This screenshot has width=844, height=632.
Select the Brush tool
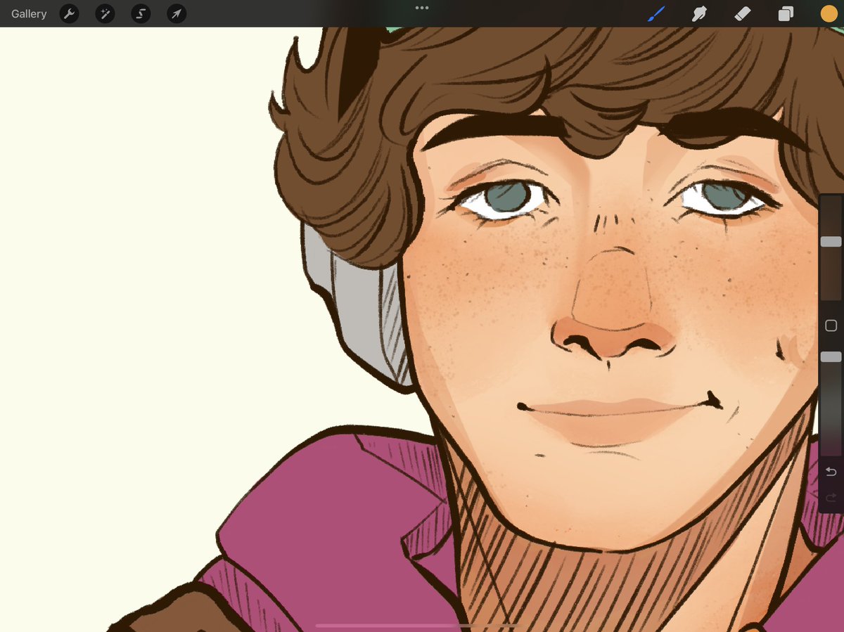click(x=656, y=13)
